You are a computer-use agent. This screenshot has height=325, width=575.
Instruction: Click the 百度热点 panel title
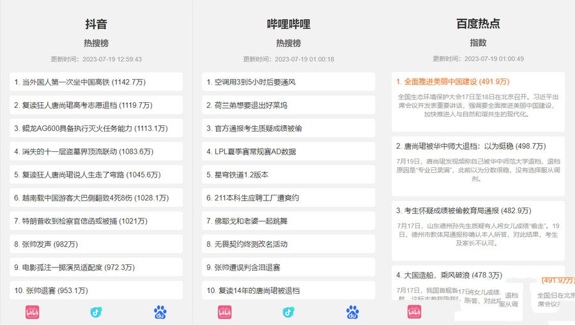pos(478,24)
